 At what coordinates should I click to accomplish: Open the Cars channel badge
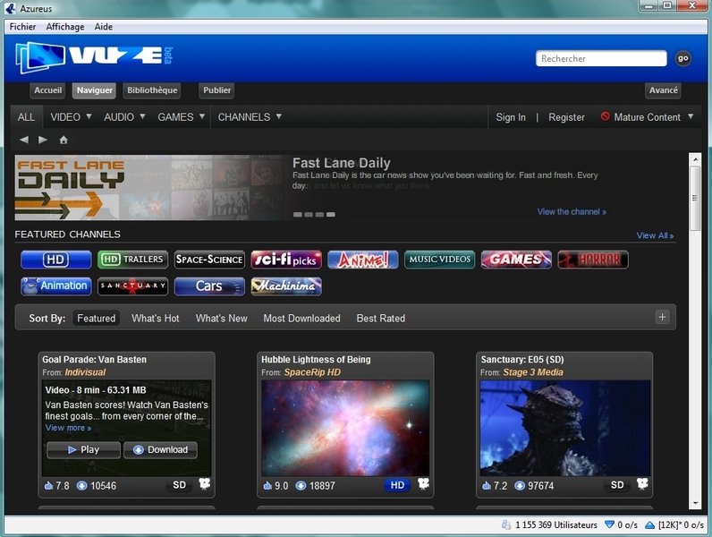pos(209,286)
